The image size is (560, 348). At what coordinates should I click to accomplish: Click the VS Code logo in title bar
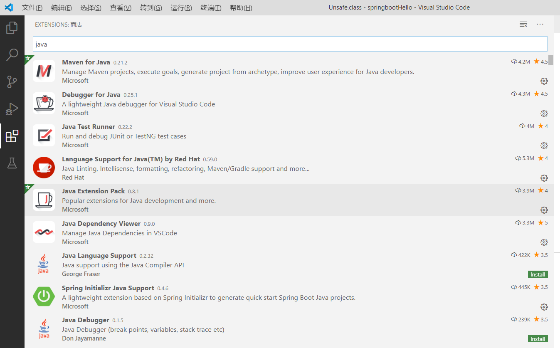point(9,7)
